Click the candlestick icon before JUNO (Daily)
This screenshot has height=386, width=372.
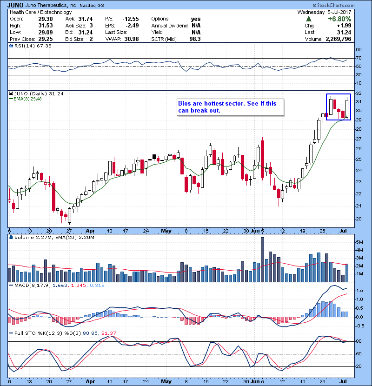pyautogui.click(x=11, y=93)
